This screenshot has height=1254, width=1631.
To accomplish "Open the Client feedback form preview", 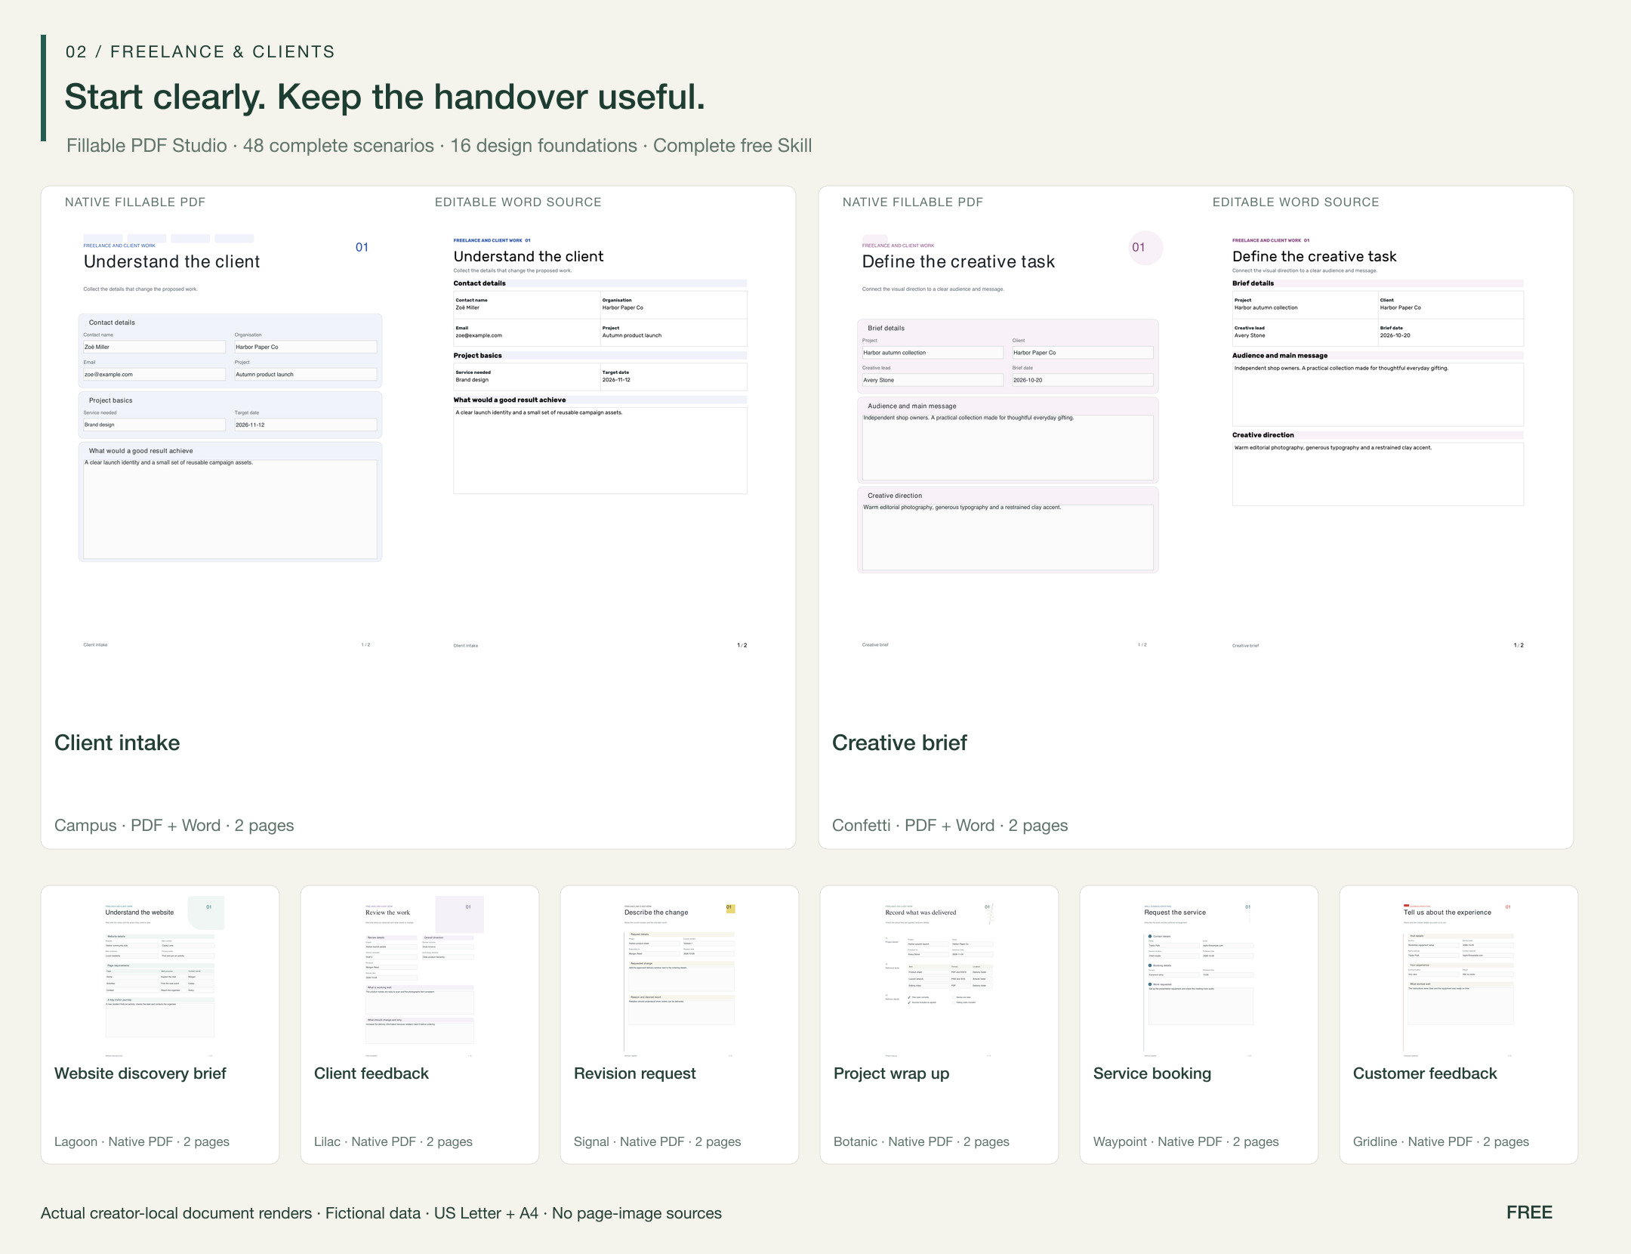I will [420, 976].
